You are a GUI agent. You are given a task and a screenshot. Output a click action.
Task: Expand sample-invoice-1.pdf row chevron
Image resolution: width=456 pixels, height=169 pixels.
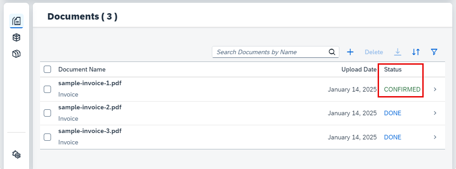[435, 89]
